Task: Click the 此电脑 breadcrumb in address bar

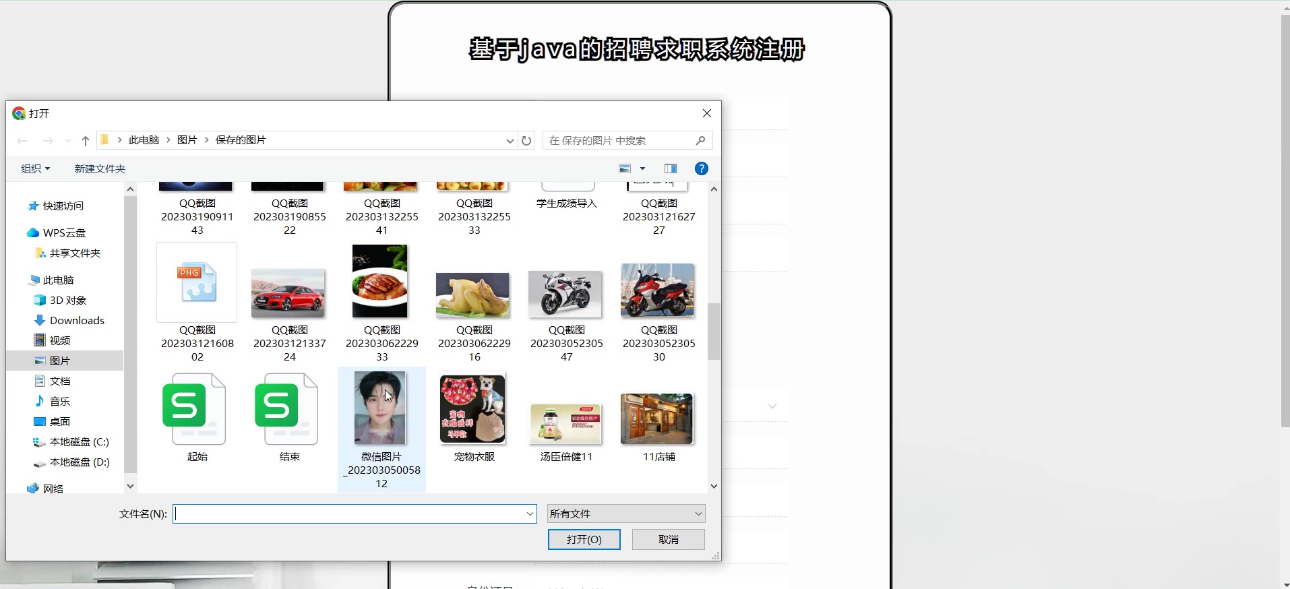Action: [144, 140]
